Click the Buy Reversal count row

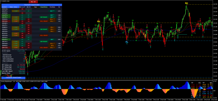pyautogui.click(x=13, y=57)
